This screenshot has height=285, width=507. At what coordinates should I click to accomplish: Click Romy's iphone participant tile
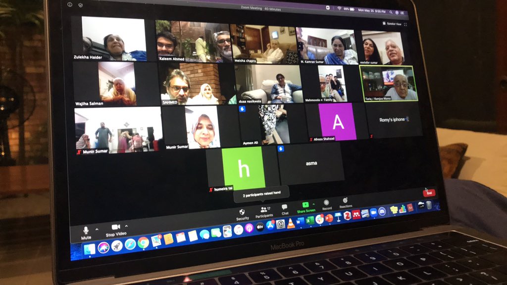coord(394,120)
